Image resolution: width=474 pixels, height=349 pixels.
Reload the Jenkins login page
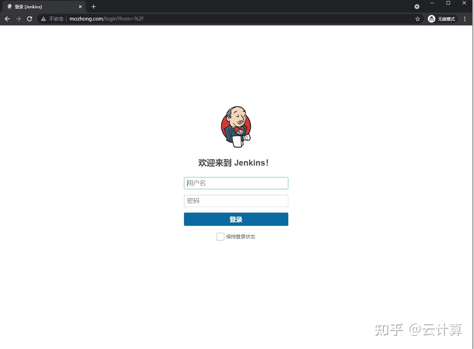pos(30,19)
